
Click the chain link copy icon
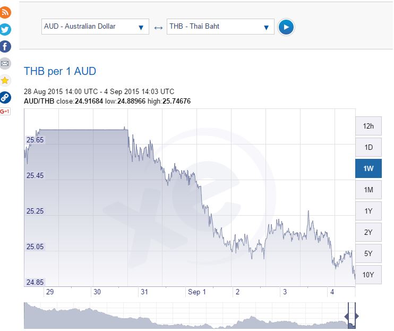coord(5,97)
